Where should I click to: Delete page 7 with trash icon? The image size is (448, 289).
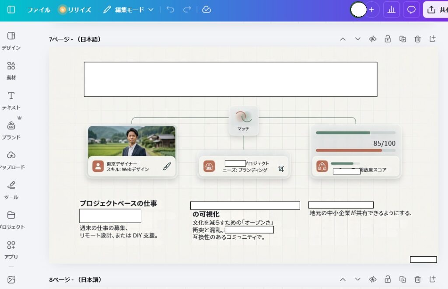pos(418,39)
